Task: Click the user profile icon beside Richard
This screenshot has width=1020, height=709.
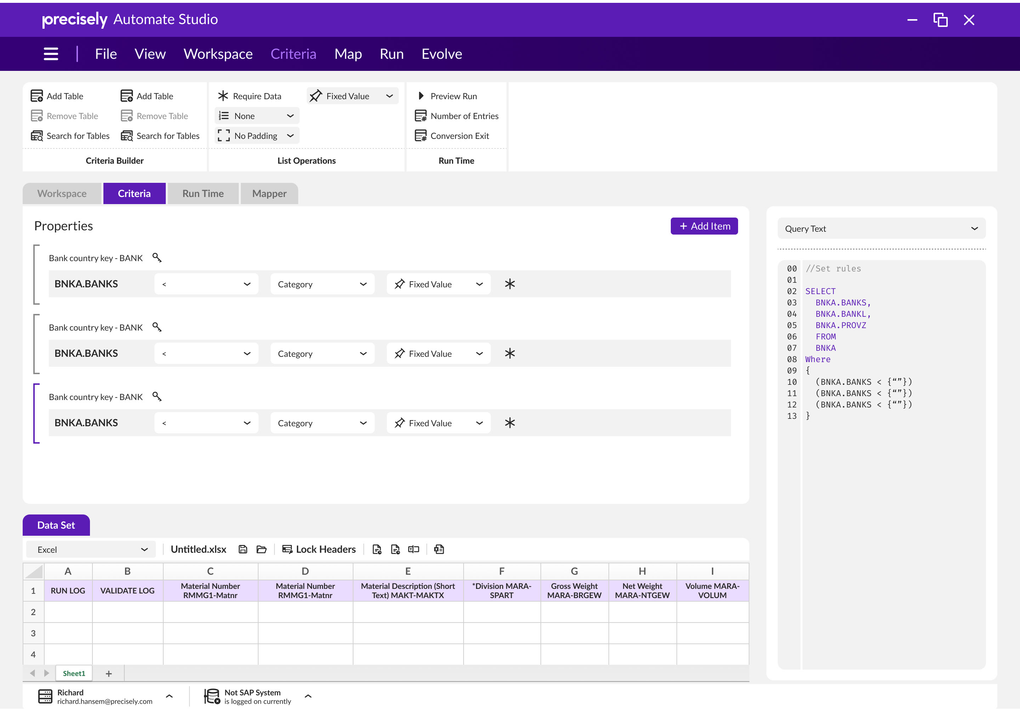Action: 45,696
